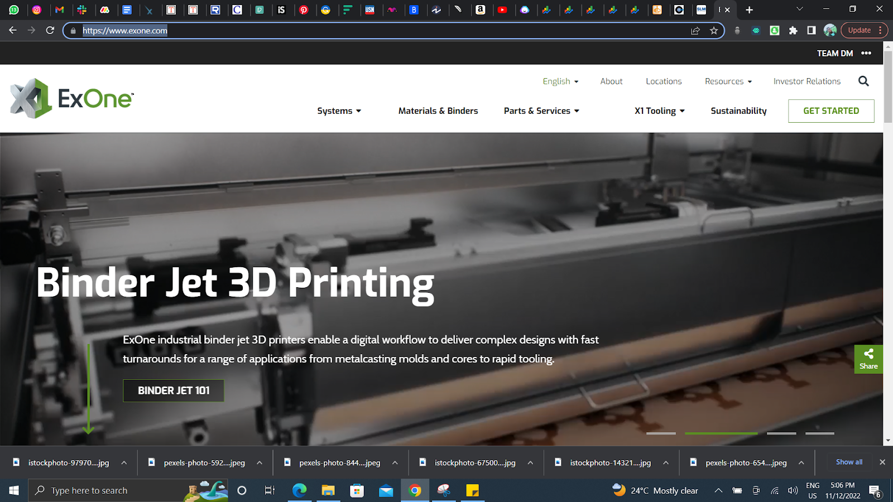Viewport: 893px width, 502px height.
Task: Go to Materials & Binders
Action: coord(438,111)
